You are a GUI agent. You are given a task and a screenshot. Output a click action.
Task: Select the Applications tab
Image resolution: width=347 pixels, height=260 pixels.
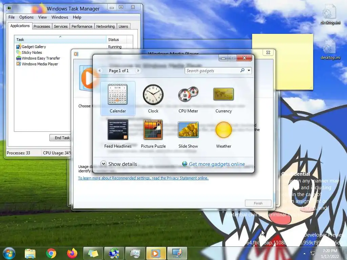[x=20, y=26]
